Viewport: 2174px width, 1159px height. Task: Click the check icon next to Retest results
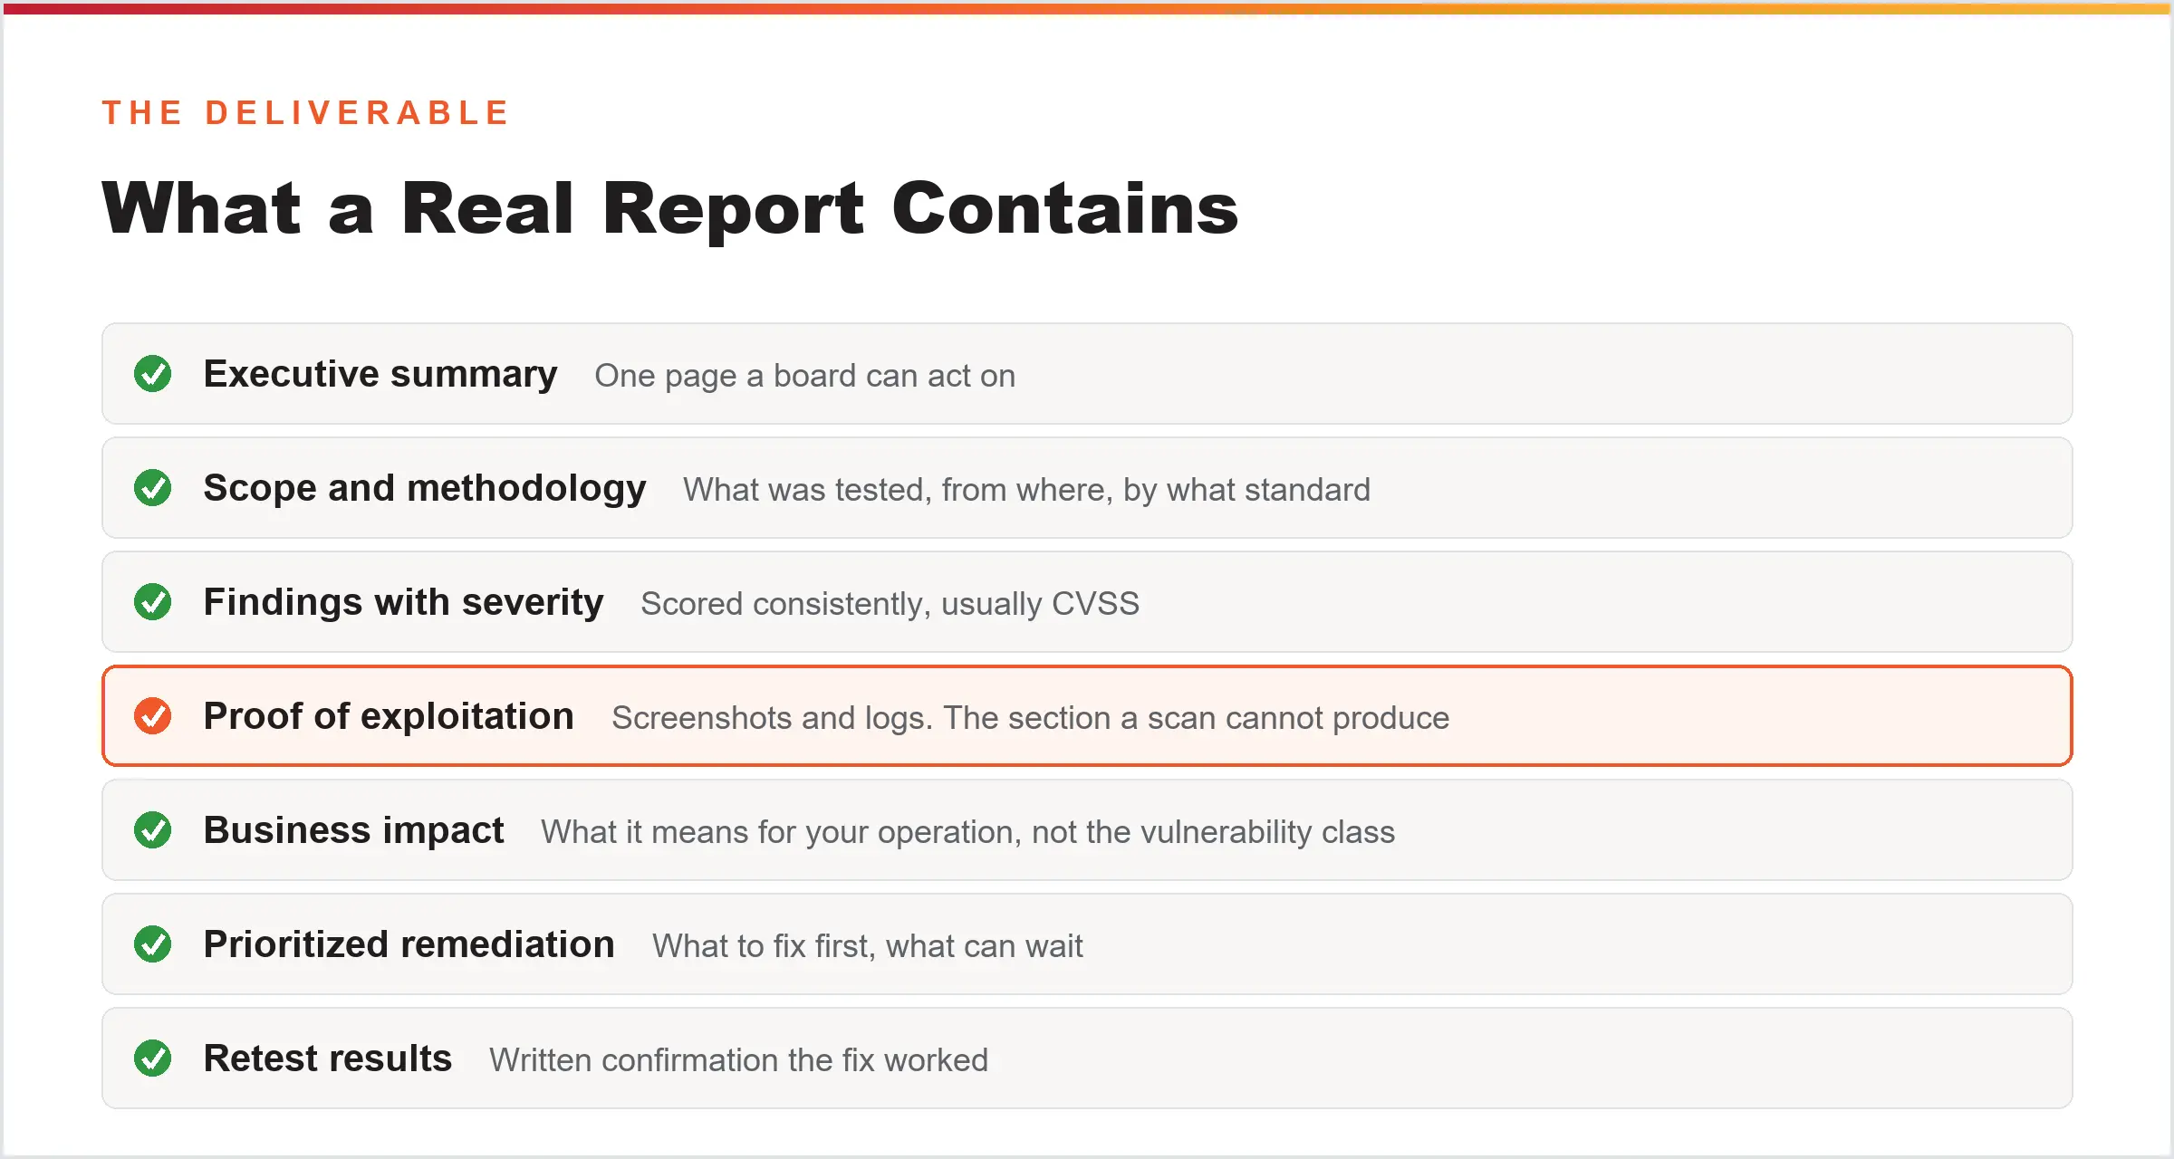[x=152, y=1058]
